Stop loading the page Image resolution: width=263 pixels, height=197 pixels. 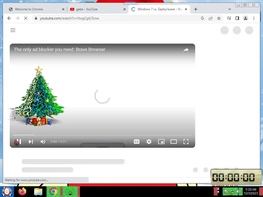pyautogui.click(x=26, y=18)
